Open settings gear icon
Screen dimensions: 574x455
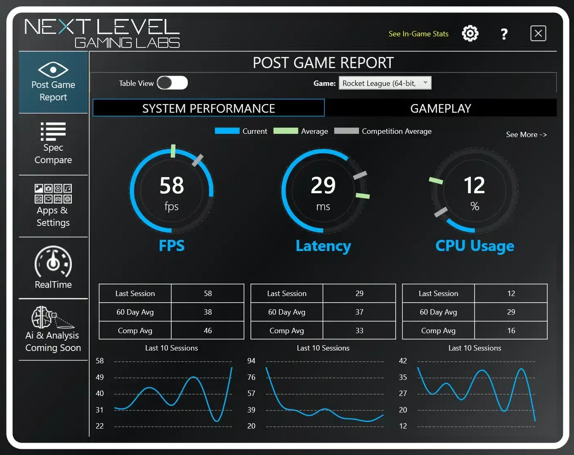point(470,33)
